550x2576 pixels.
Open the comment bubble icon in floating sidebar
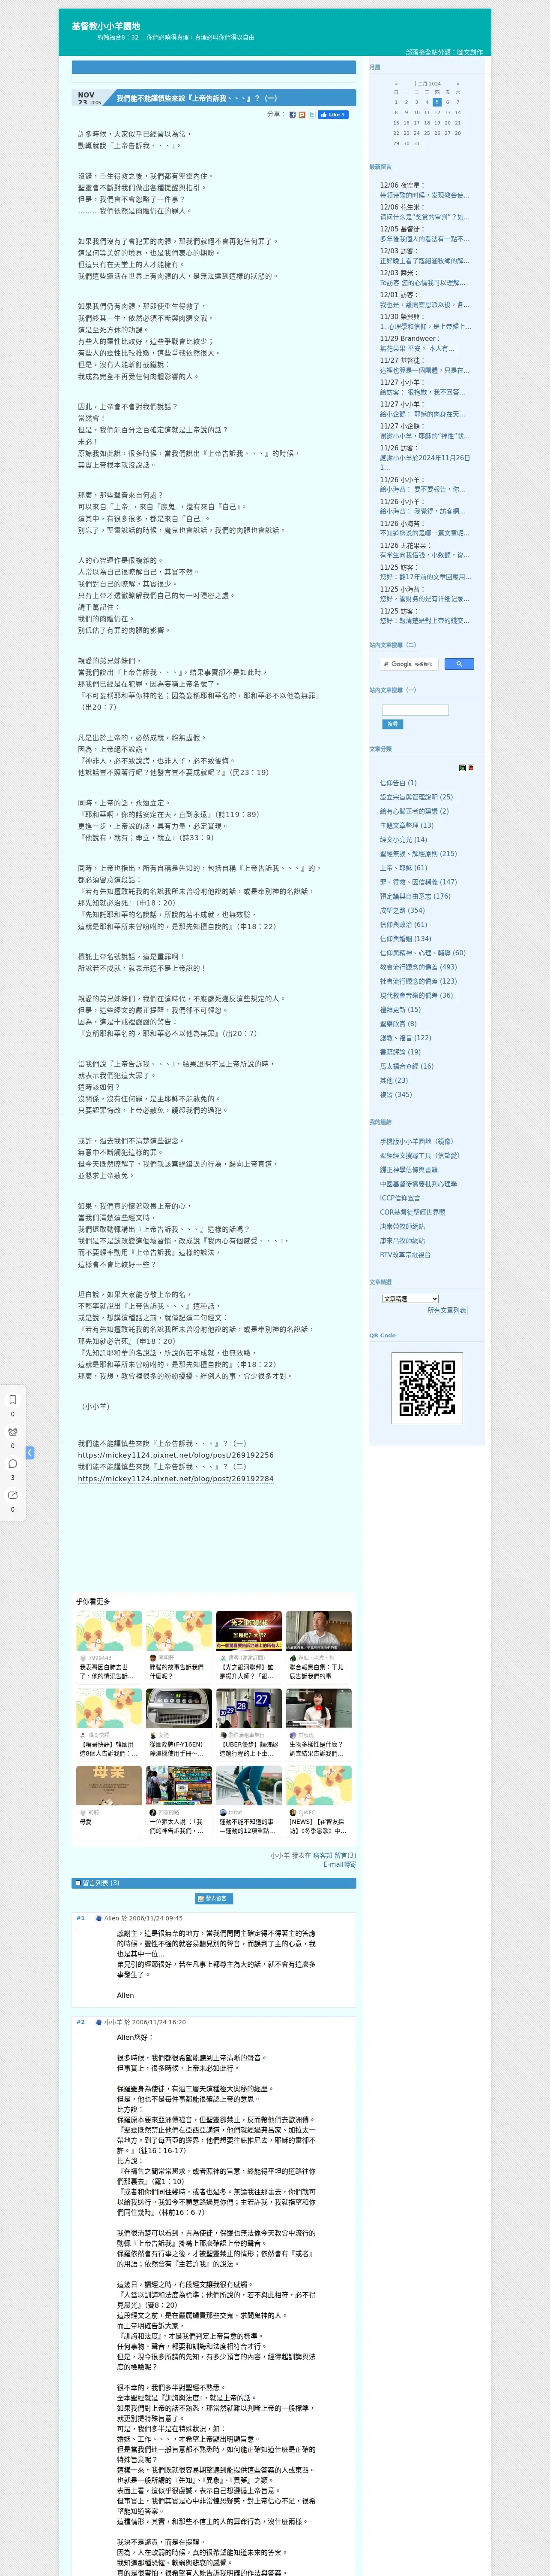(13, 1463)
